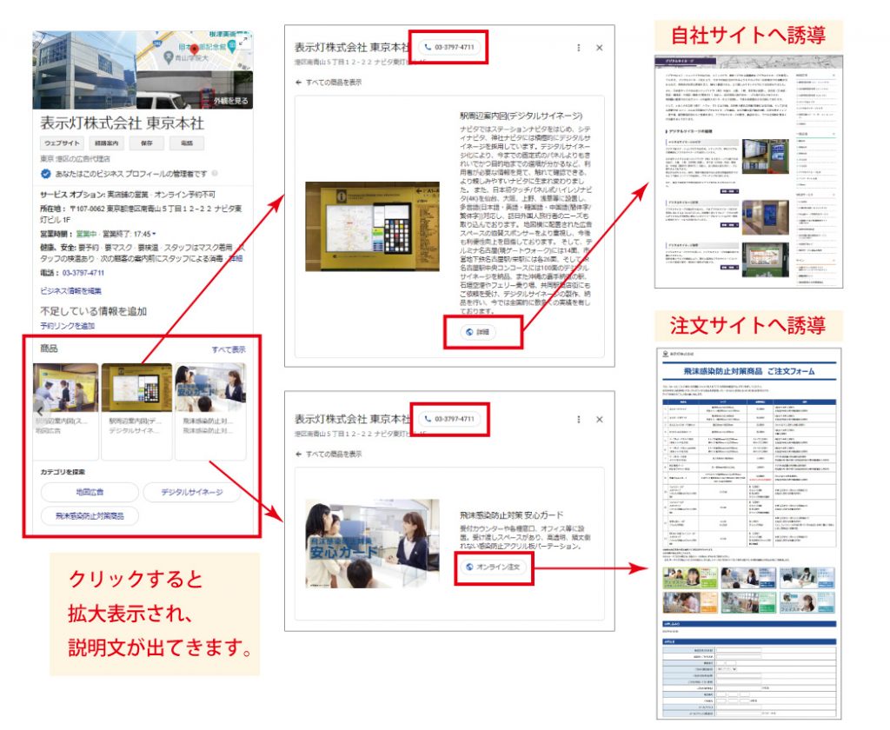The width and height of the screenshot is (890, 730).
Task: Open three-dot menu in the digital signage product panel
Action: pyautogui.click(x=578, y=48)
